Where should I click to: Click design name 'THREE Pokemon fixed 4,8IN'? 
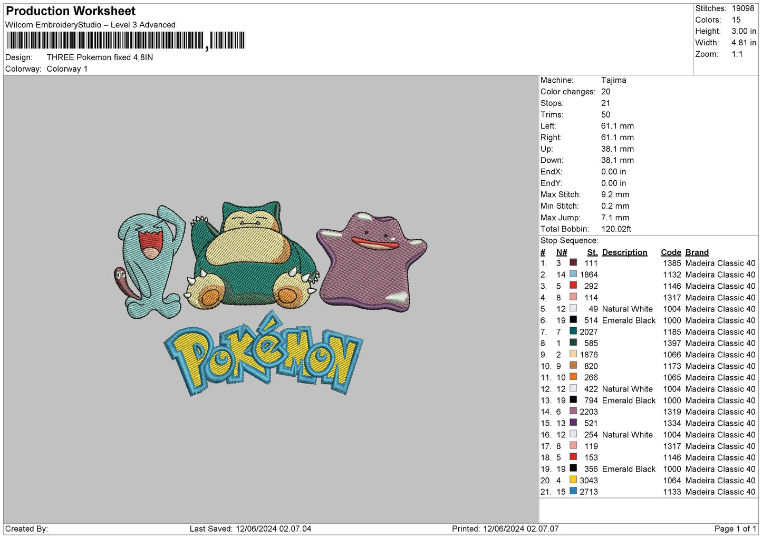point(100,57)
